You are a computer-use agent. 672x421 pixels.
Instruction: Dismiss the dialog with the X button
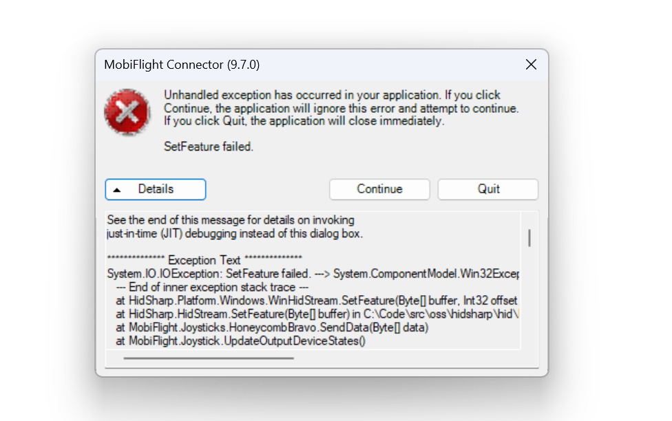pos(531,64)
